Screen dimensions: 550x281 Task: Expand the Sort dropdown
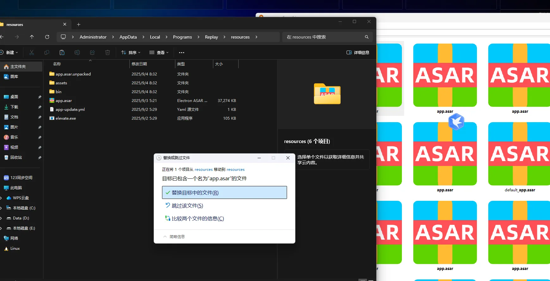pos(131,52)
